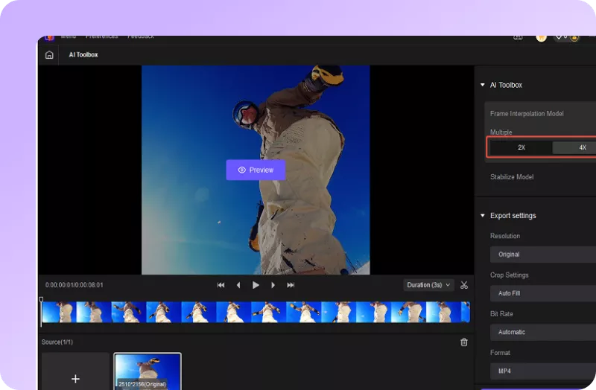Viewport: 596px width, 390px height.
Task: Add a new source with plus tile
Action: point(76,371)
